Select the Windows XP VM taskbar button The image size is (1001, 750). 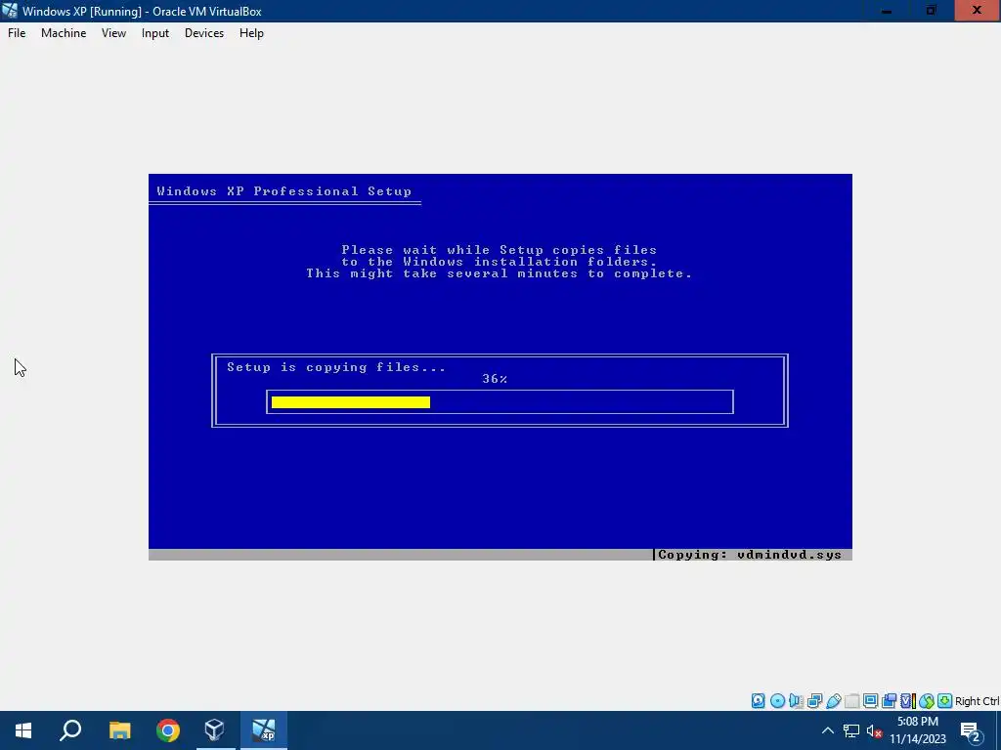[263, 730]
